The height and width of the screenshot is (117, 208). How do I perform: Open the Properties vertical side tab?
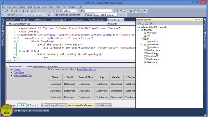pos(205,24)
